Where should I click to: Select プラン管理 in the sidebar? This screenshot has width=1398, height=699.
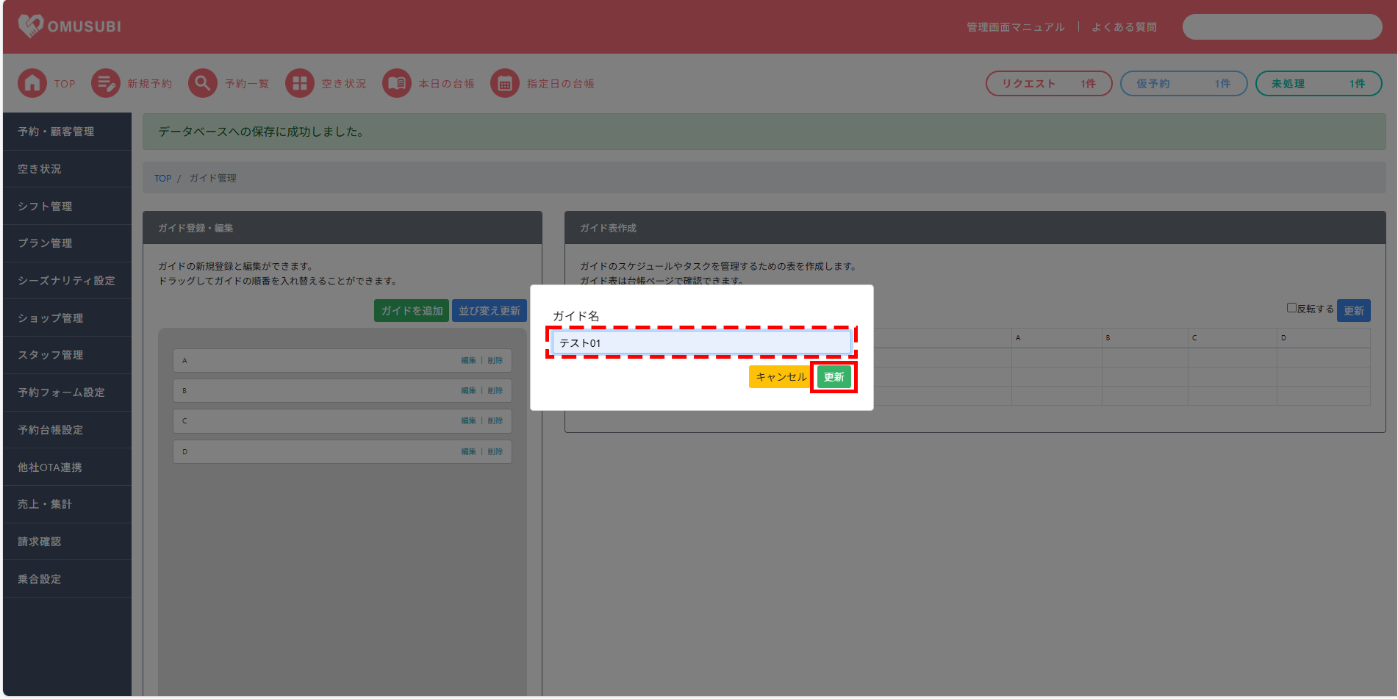[46, 243]
